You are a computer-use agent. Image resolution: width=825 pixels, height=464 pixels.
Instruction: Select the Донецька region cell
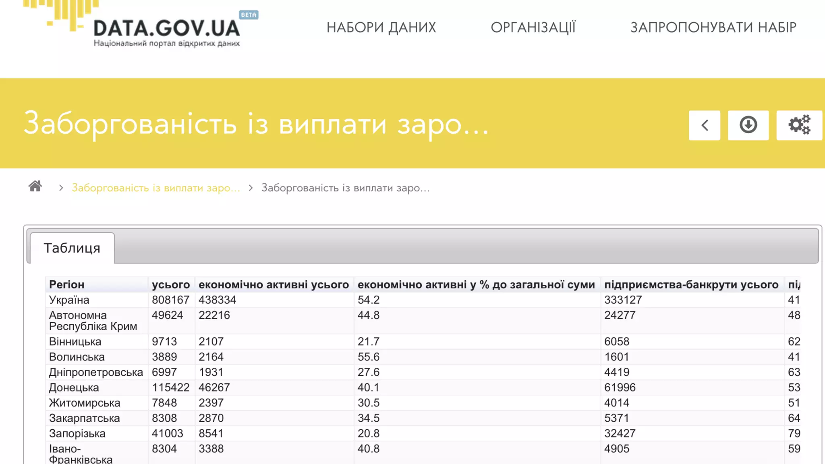(x=74, y=387)
